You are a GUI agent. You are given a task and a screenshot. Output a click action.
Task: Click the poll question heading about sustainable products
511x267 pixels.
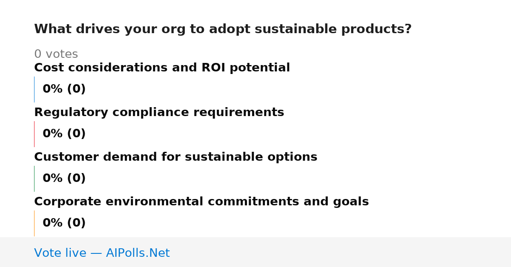click(223, 29)
